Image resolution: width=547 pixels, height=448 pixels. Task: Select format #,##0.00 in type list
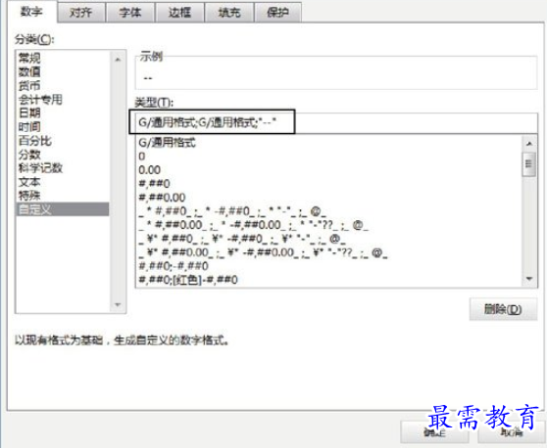pyautogui.click(x=329, y=198)
